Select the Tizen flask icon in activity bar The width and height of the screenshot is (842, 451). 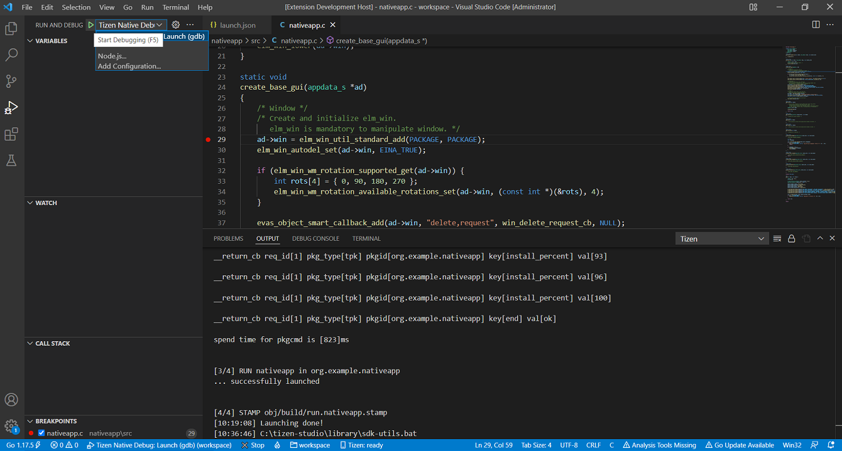pos(11,160)
